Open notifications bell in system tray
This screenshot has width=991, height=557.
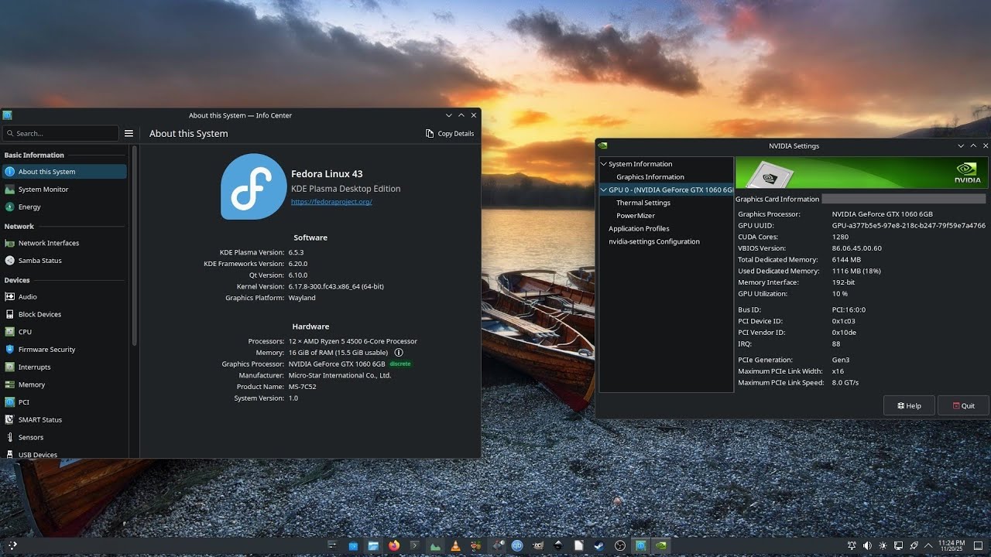pos(852,545)
